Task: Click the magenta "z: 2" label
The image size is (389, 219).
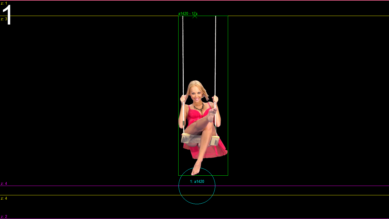Action: [4, 217]
